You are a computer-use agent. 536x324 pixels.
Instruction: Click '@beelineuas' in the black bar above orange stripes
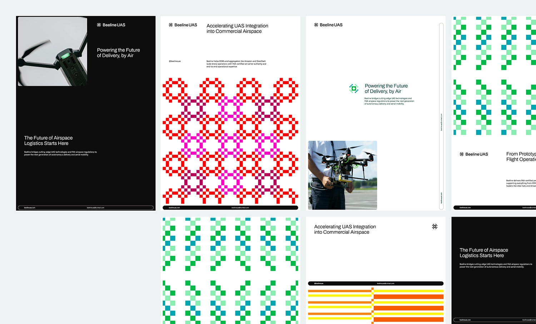(x=319, y=283)
